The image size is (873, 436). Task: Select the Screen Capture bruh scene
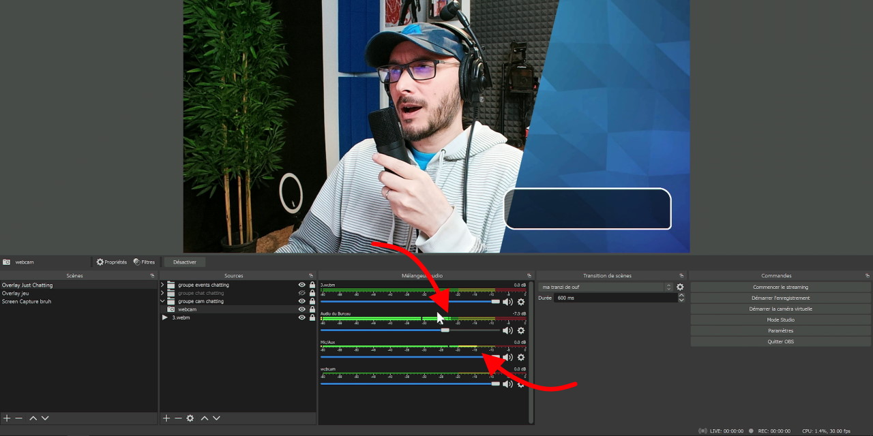click(27, 302)
